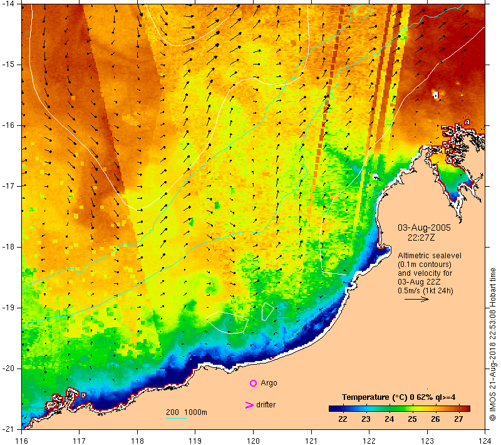Screen dimensions: 501x445
Task: Click latitude axis label -17
Action: 8,186
